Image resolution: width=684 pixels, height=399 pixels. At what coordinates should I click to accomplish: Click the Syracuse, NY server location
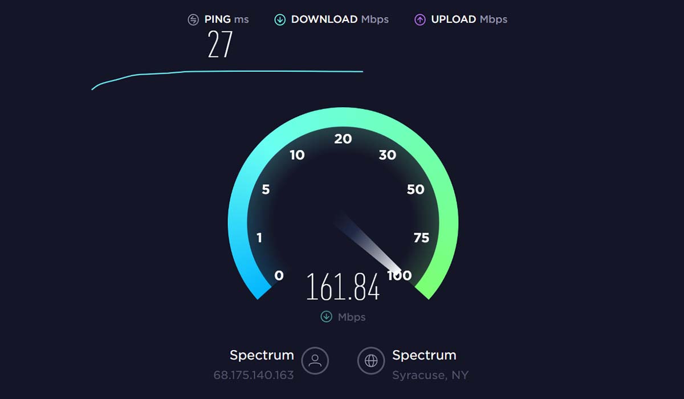(x=430, y=376)
